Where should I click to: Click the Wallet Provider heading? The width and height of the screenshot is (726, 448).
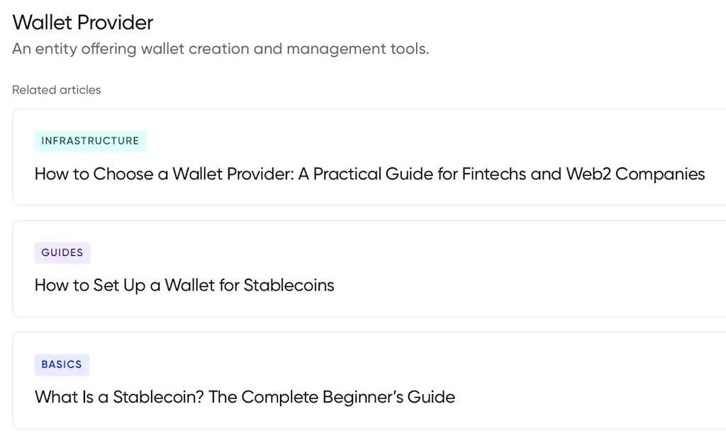[x=83, y=23]
